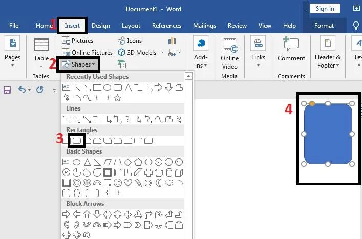
Task: Open the Table dropdown
Action: tap(41, 66)
